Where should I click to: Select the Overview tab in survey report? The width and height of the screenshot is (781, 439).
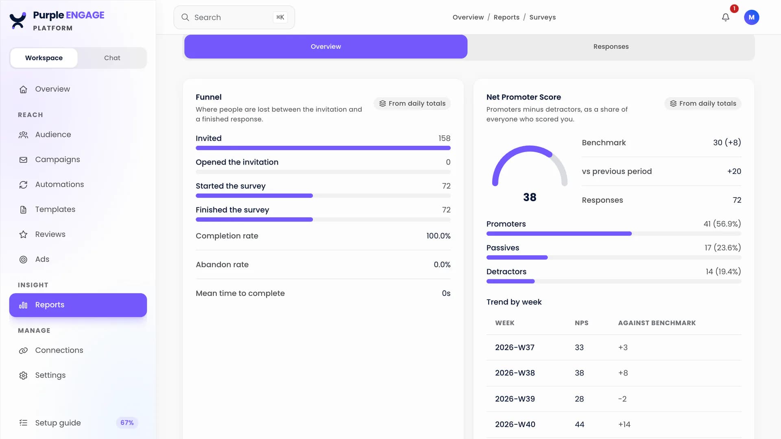(x=326, y=47)
